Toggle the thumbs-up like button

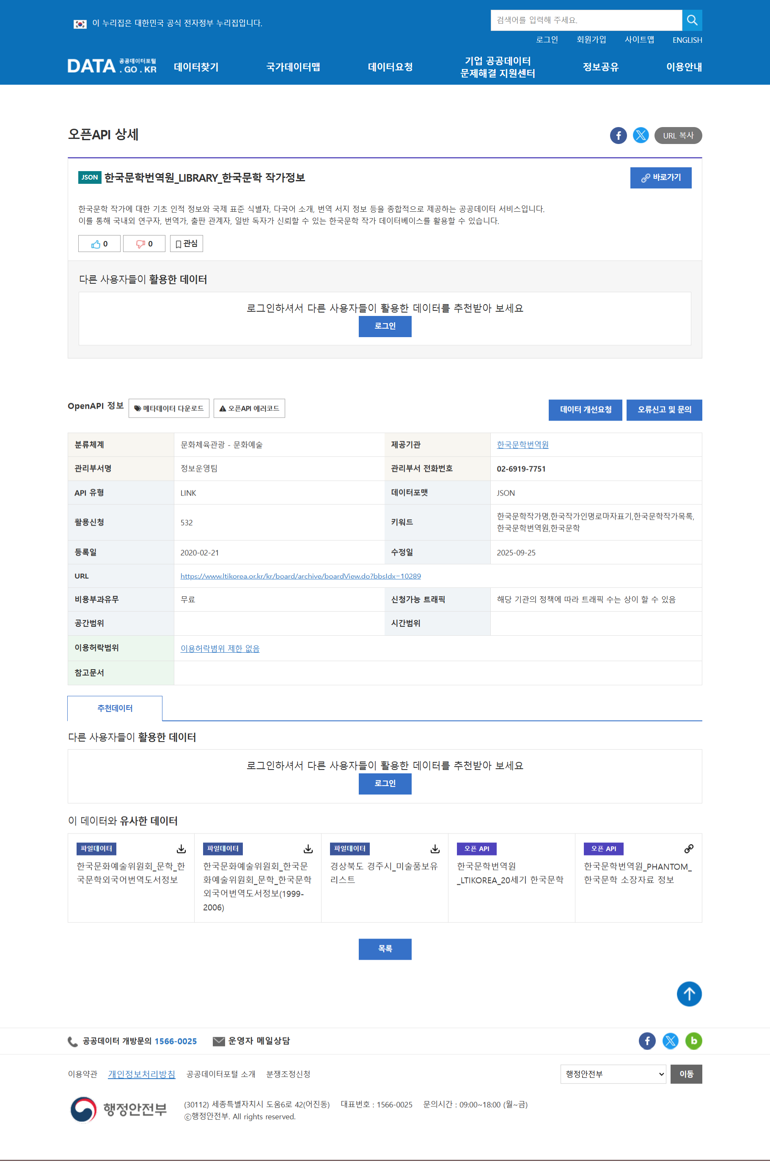coord(99,244)
